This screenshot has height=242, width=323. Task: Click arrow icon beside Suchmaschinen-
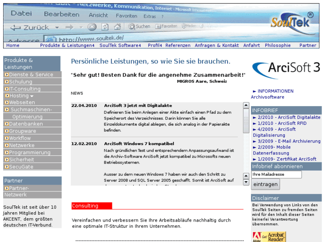7,110
